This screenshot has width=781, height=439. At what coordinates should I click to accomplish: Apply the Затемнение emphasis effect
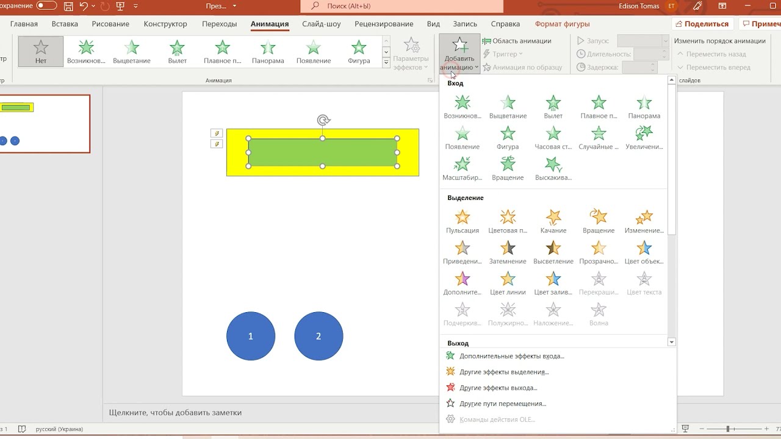(x=508, y=252)
